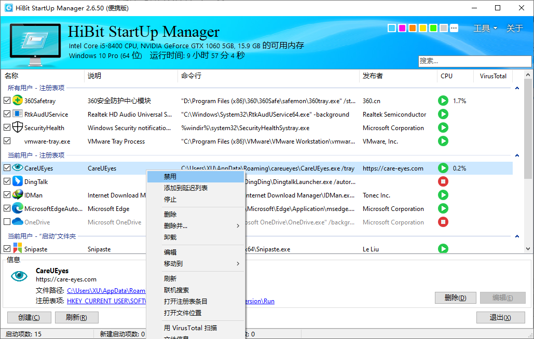This screenshot has width=534, height=339.
Task: Pick the magenta theme color swatch
Action: tap(402, 28)
